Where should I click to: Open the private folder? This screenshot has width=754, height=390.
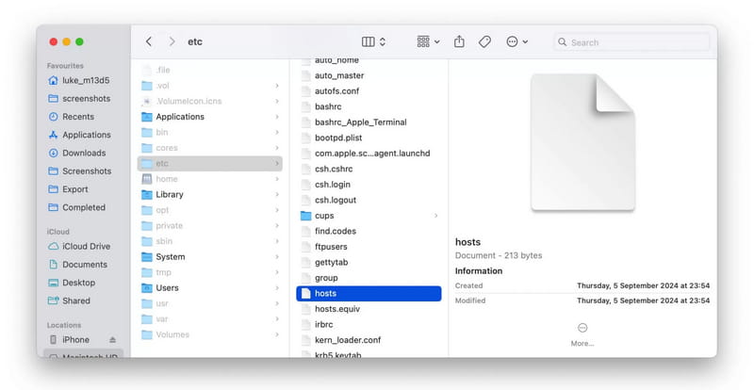point(209,225)
